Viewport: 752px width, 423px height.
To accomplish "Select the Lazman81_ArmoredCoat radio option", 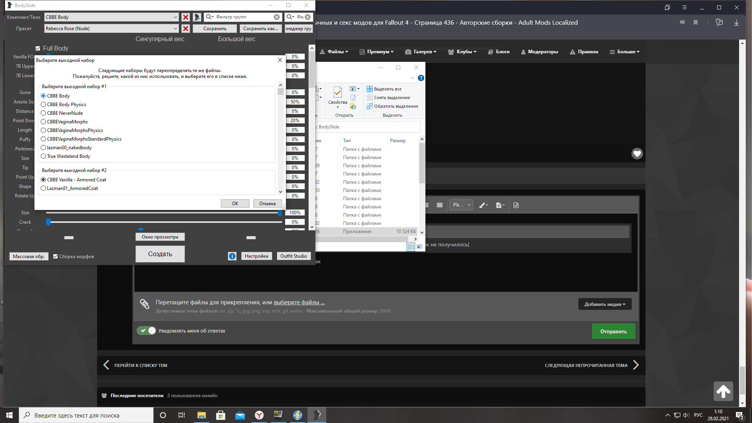I will (x=43, y=188).
